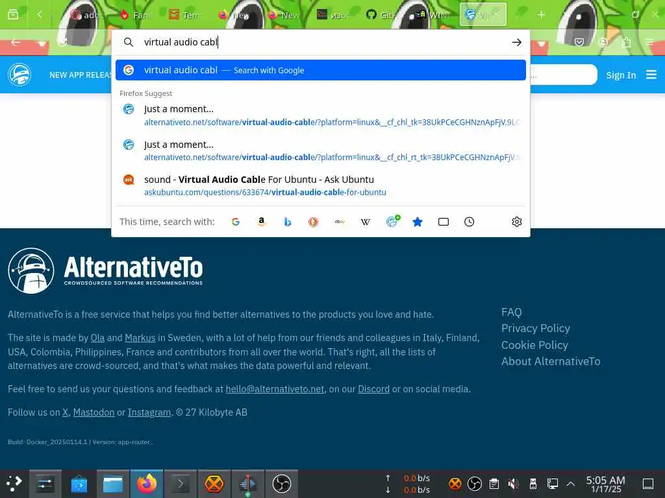Open the Mastodon link
Viewport: 665px width, 498px height.
click(x=94, y=412)
